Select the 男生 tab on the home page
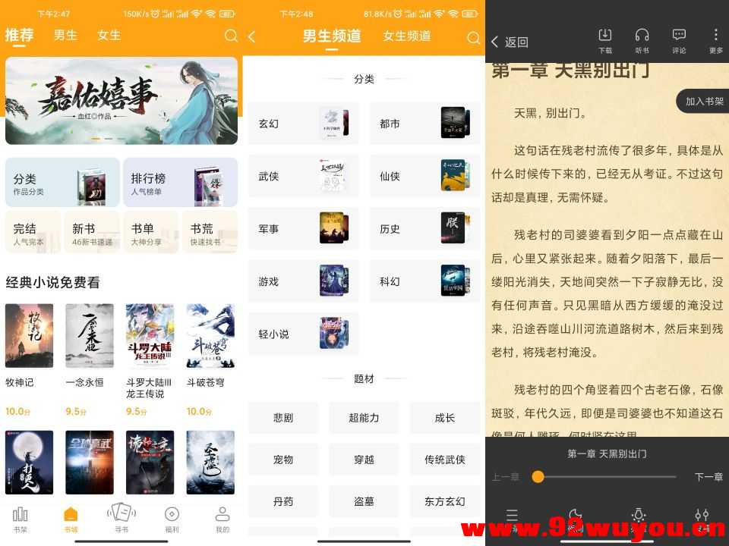This screenshot has height=546, width=729. (x=65, y=36)
